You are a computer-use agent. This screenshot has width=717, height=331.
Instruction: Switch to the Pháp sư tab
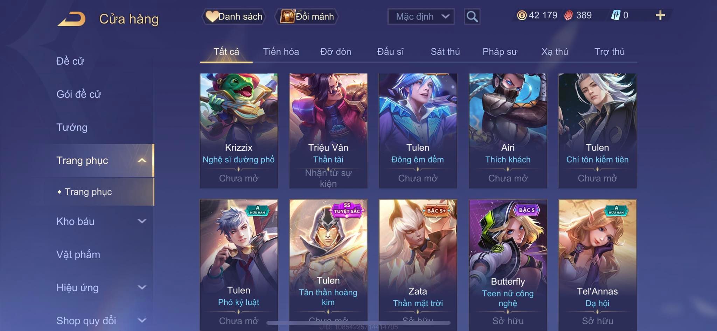tap(500, 52)
